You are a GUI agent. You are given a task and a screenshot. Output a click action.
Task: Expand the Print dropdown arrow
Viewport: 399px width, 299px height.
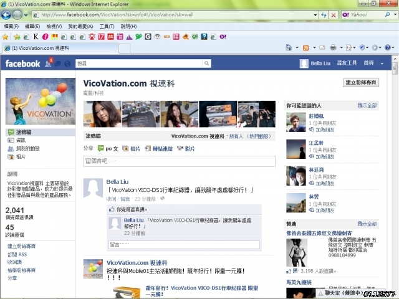(x=341, y=47)
